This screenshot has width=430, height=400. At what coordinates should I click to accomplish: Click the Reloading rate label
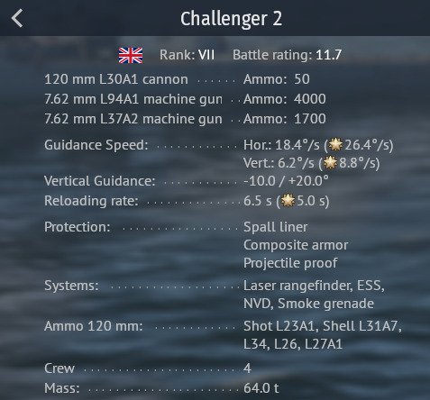click(x=91, y=201)
